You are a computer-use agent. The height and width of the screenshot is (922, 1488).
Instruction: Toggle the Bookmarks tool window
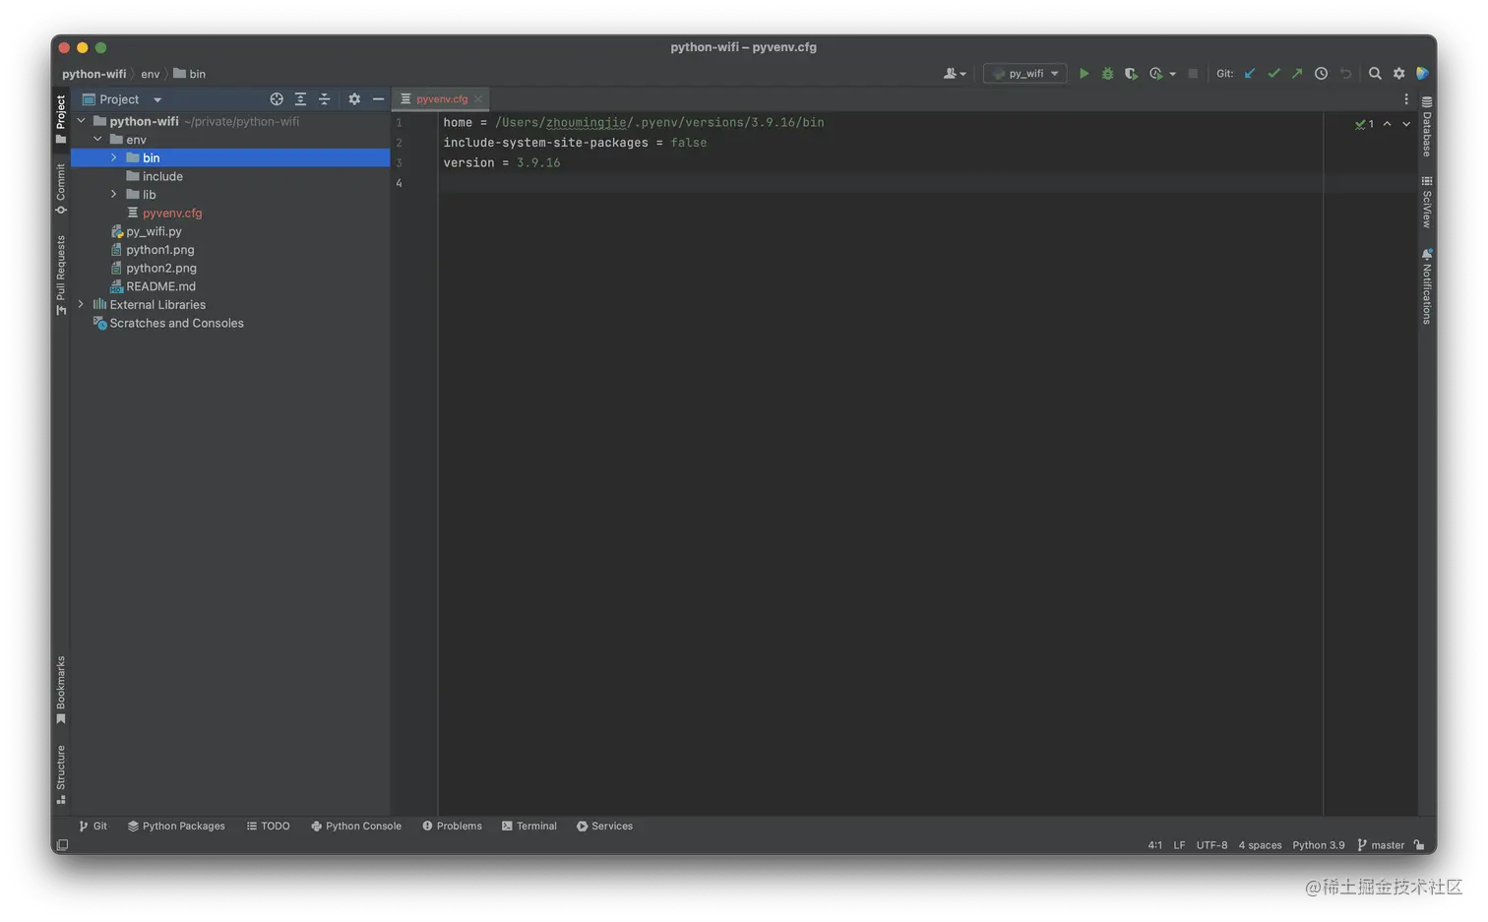point(61,691)
